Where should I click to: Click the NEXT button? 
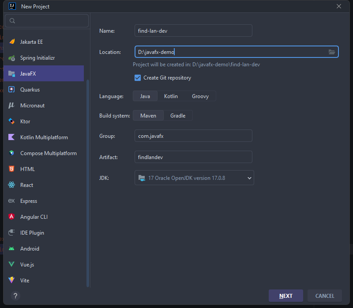point(285,296)
